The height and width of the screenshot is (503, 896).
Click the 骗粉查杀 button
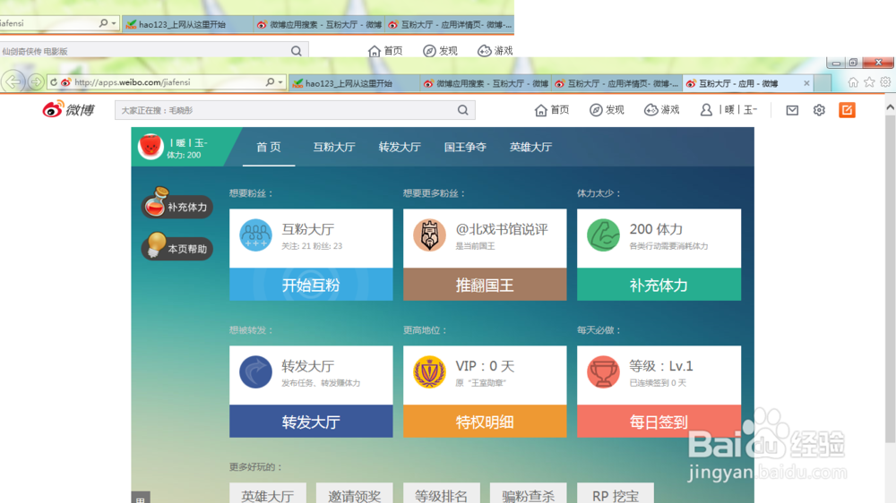tap(528, 493)
